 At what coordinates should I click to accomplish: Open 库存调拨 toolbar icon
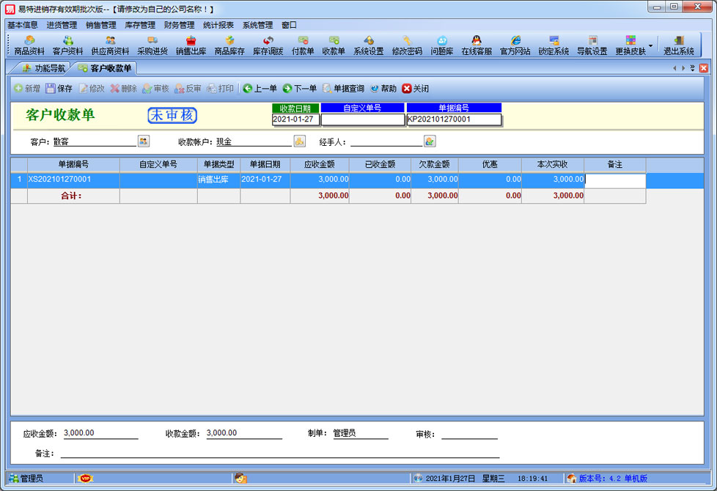[268, 45]
